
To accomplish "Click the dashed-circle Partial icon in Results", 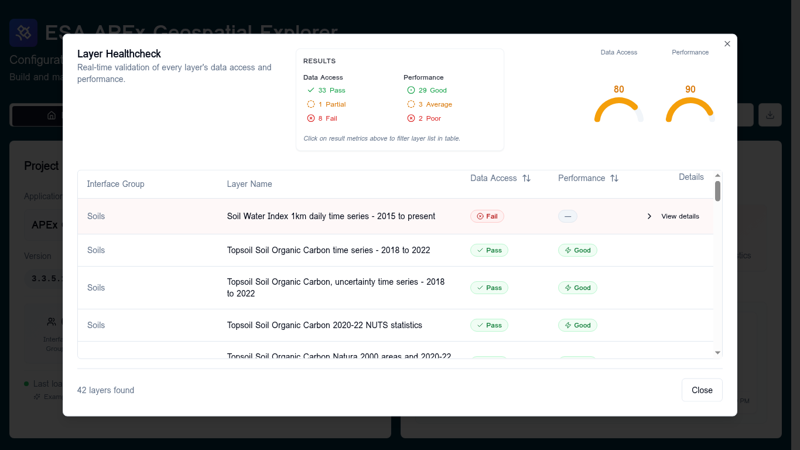I will (311, 104).
